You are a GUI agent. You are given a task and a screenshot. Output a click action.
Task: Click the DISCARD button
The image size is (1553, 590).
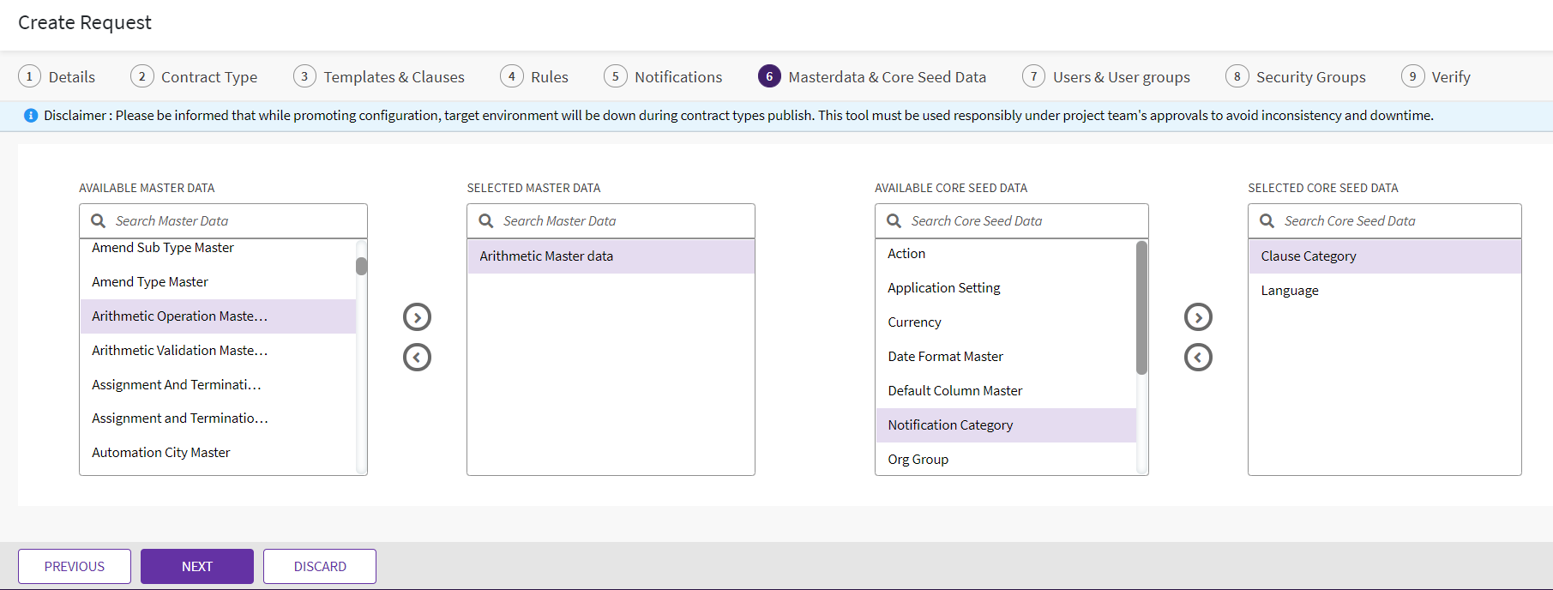(x=320, y=566)
